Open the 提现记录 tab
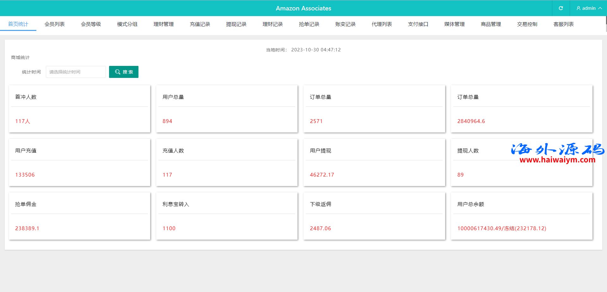Viewport: 607px width, 292px height. pos(236,24)
